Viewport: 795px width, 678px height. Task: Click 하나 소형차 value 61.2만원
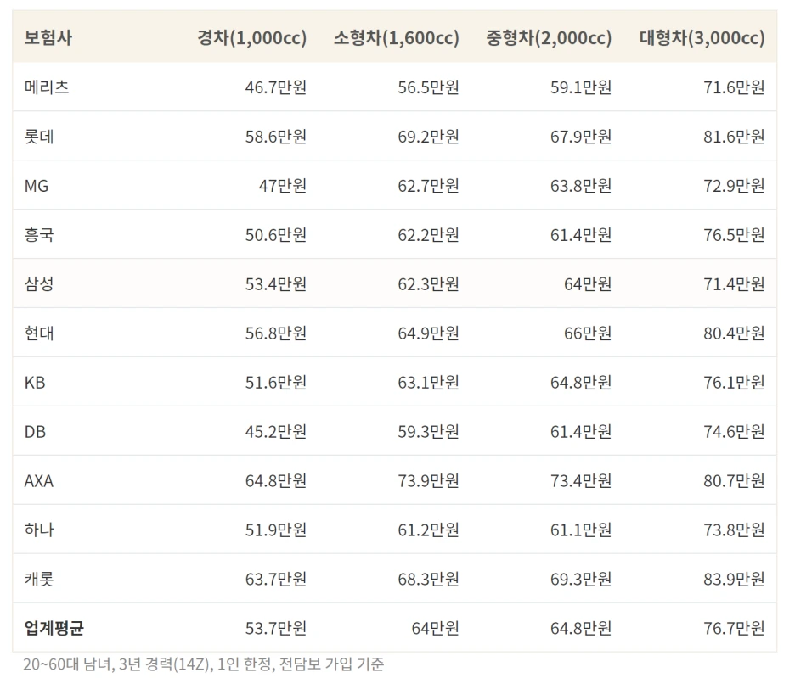click(428, 530)
